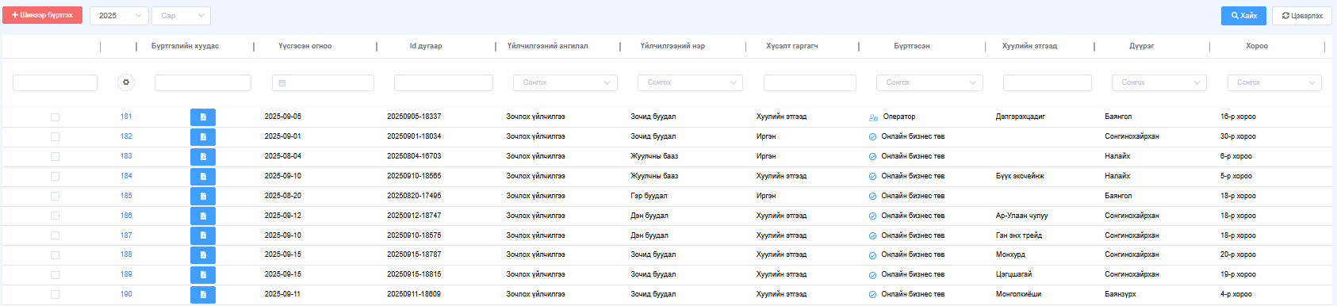Tick the checkbox for row 185
1337x306 pixels.
pos(55,196)
